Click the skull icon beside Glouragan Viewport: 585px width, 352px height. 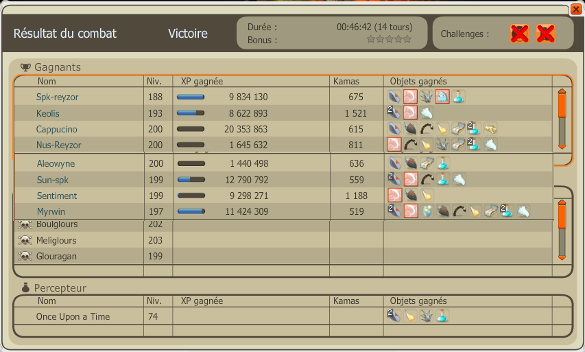25,256
